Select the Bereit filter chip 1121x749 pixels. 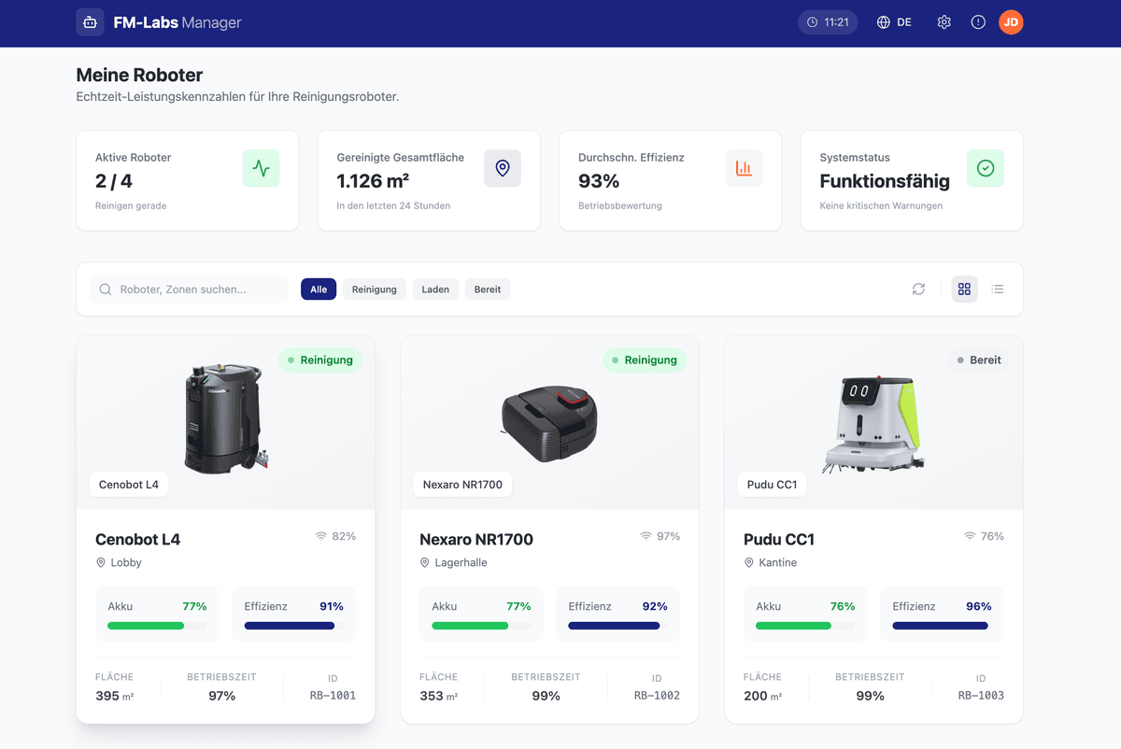tap(487, 290)
